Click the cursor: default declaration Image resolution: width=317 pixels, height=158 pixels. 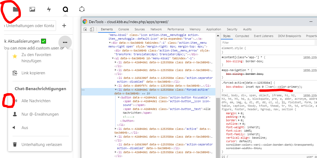(239, 141)
